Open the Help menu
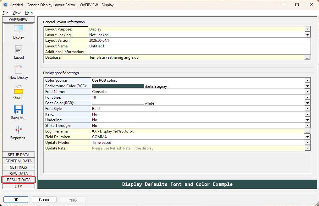This screenshot has width=319, height=206. tap(29, 13)
